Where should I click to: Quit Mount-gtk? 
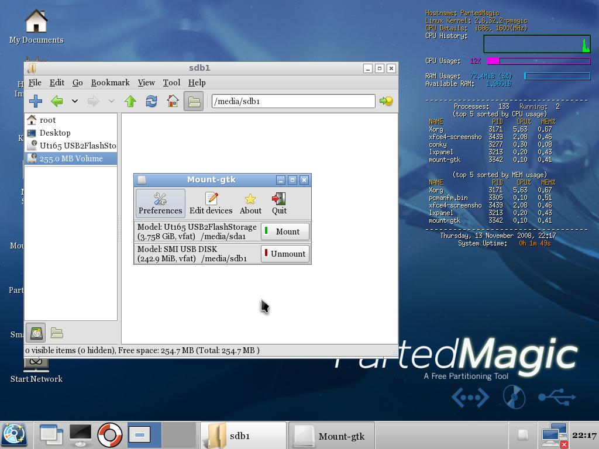[x=279, y=203]
